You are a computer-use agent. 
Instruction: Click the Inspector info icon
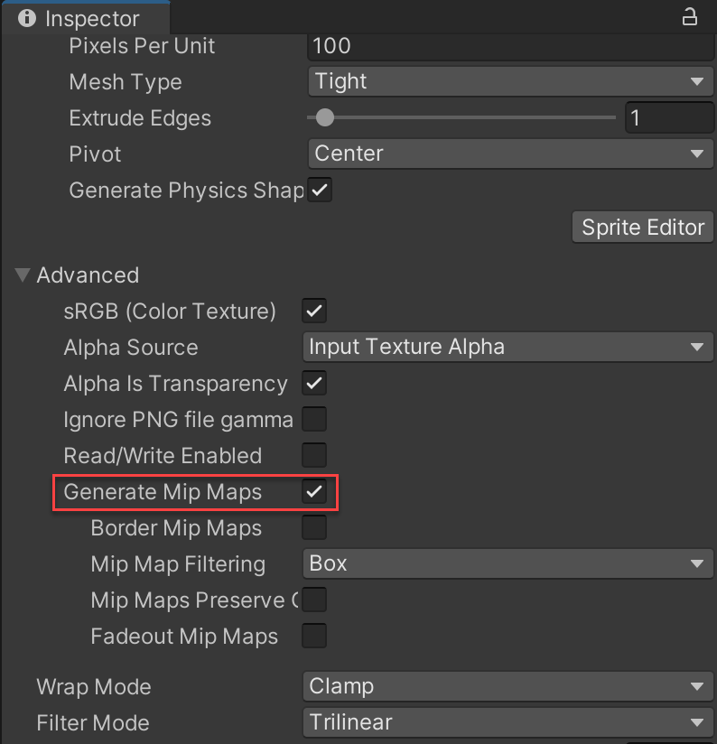tap(27, 18)
